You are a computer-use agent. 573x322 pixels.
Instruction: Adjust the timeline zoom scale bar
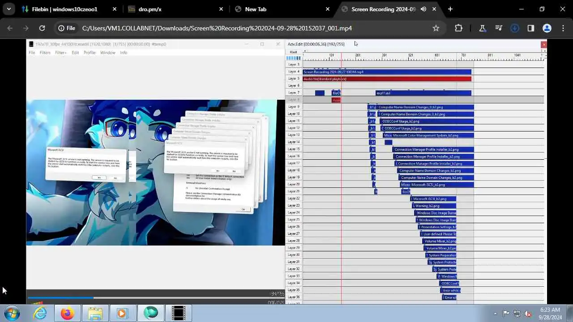coord(293,58)
